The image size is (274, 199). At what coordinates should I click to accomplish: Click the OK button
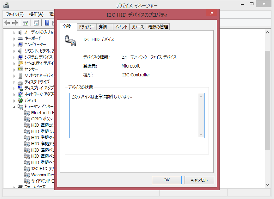coord(167,180)
